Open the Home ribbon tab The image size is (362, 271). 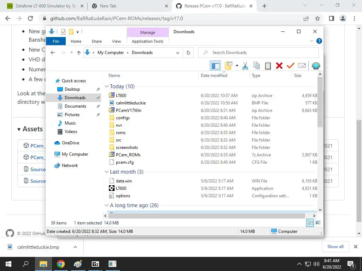[x=76, y=41]
